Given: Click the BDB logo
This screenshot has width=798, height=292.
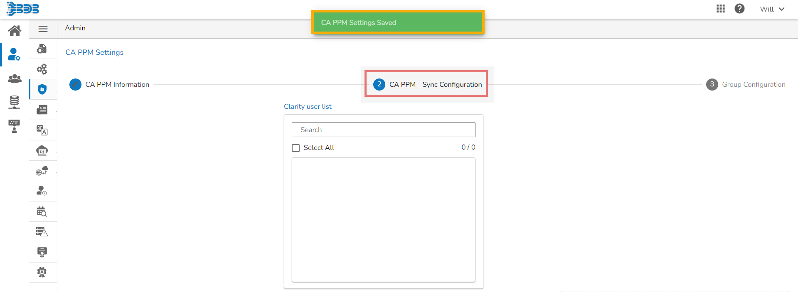Looking at the screenshot, I should 23,9.
